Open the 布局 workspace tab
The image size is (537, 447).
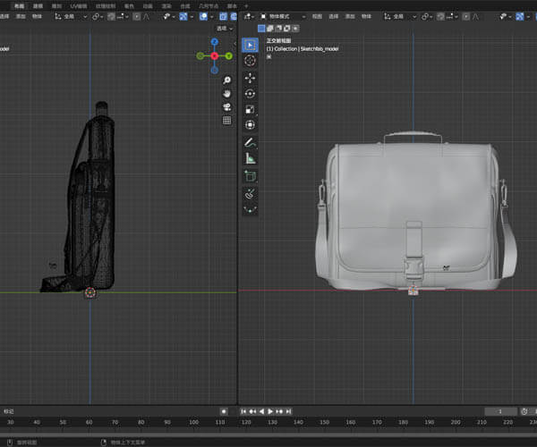[19, 4]
